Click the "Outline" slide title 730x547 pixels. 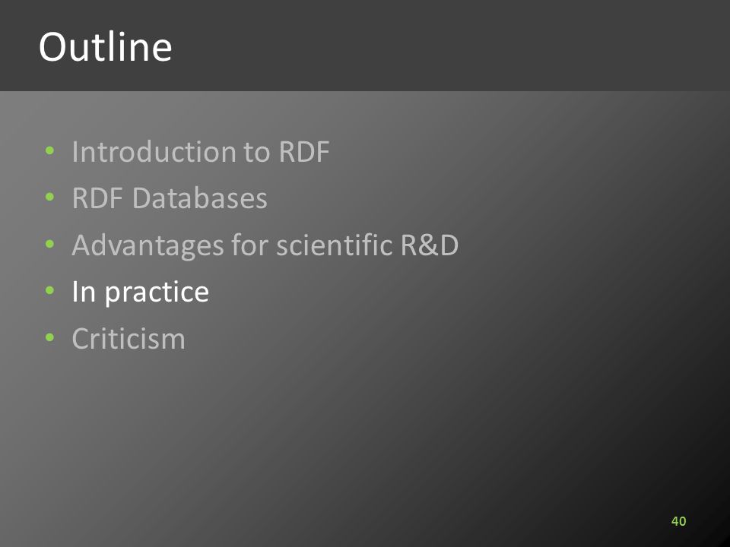(x=105, y=46)
